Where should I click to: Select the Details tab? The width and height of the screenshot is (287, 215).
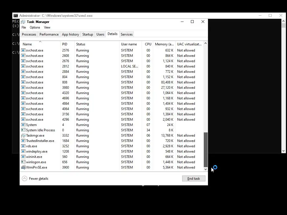pyautogui.click(x=112, y=34)
